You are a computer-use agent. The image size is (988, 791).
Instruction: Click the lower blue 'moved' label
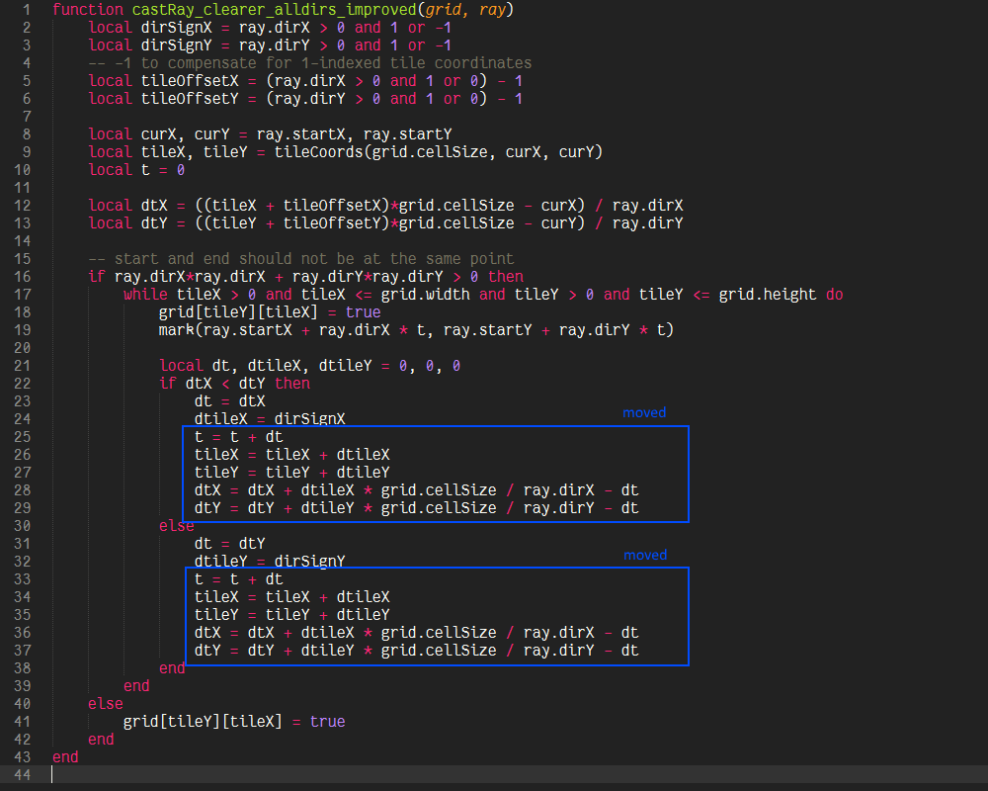[644, 555]
